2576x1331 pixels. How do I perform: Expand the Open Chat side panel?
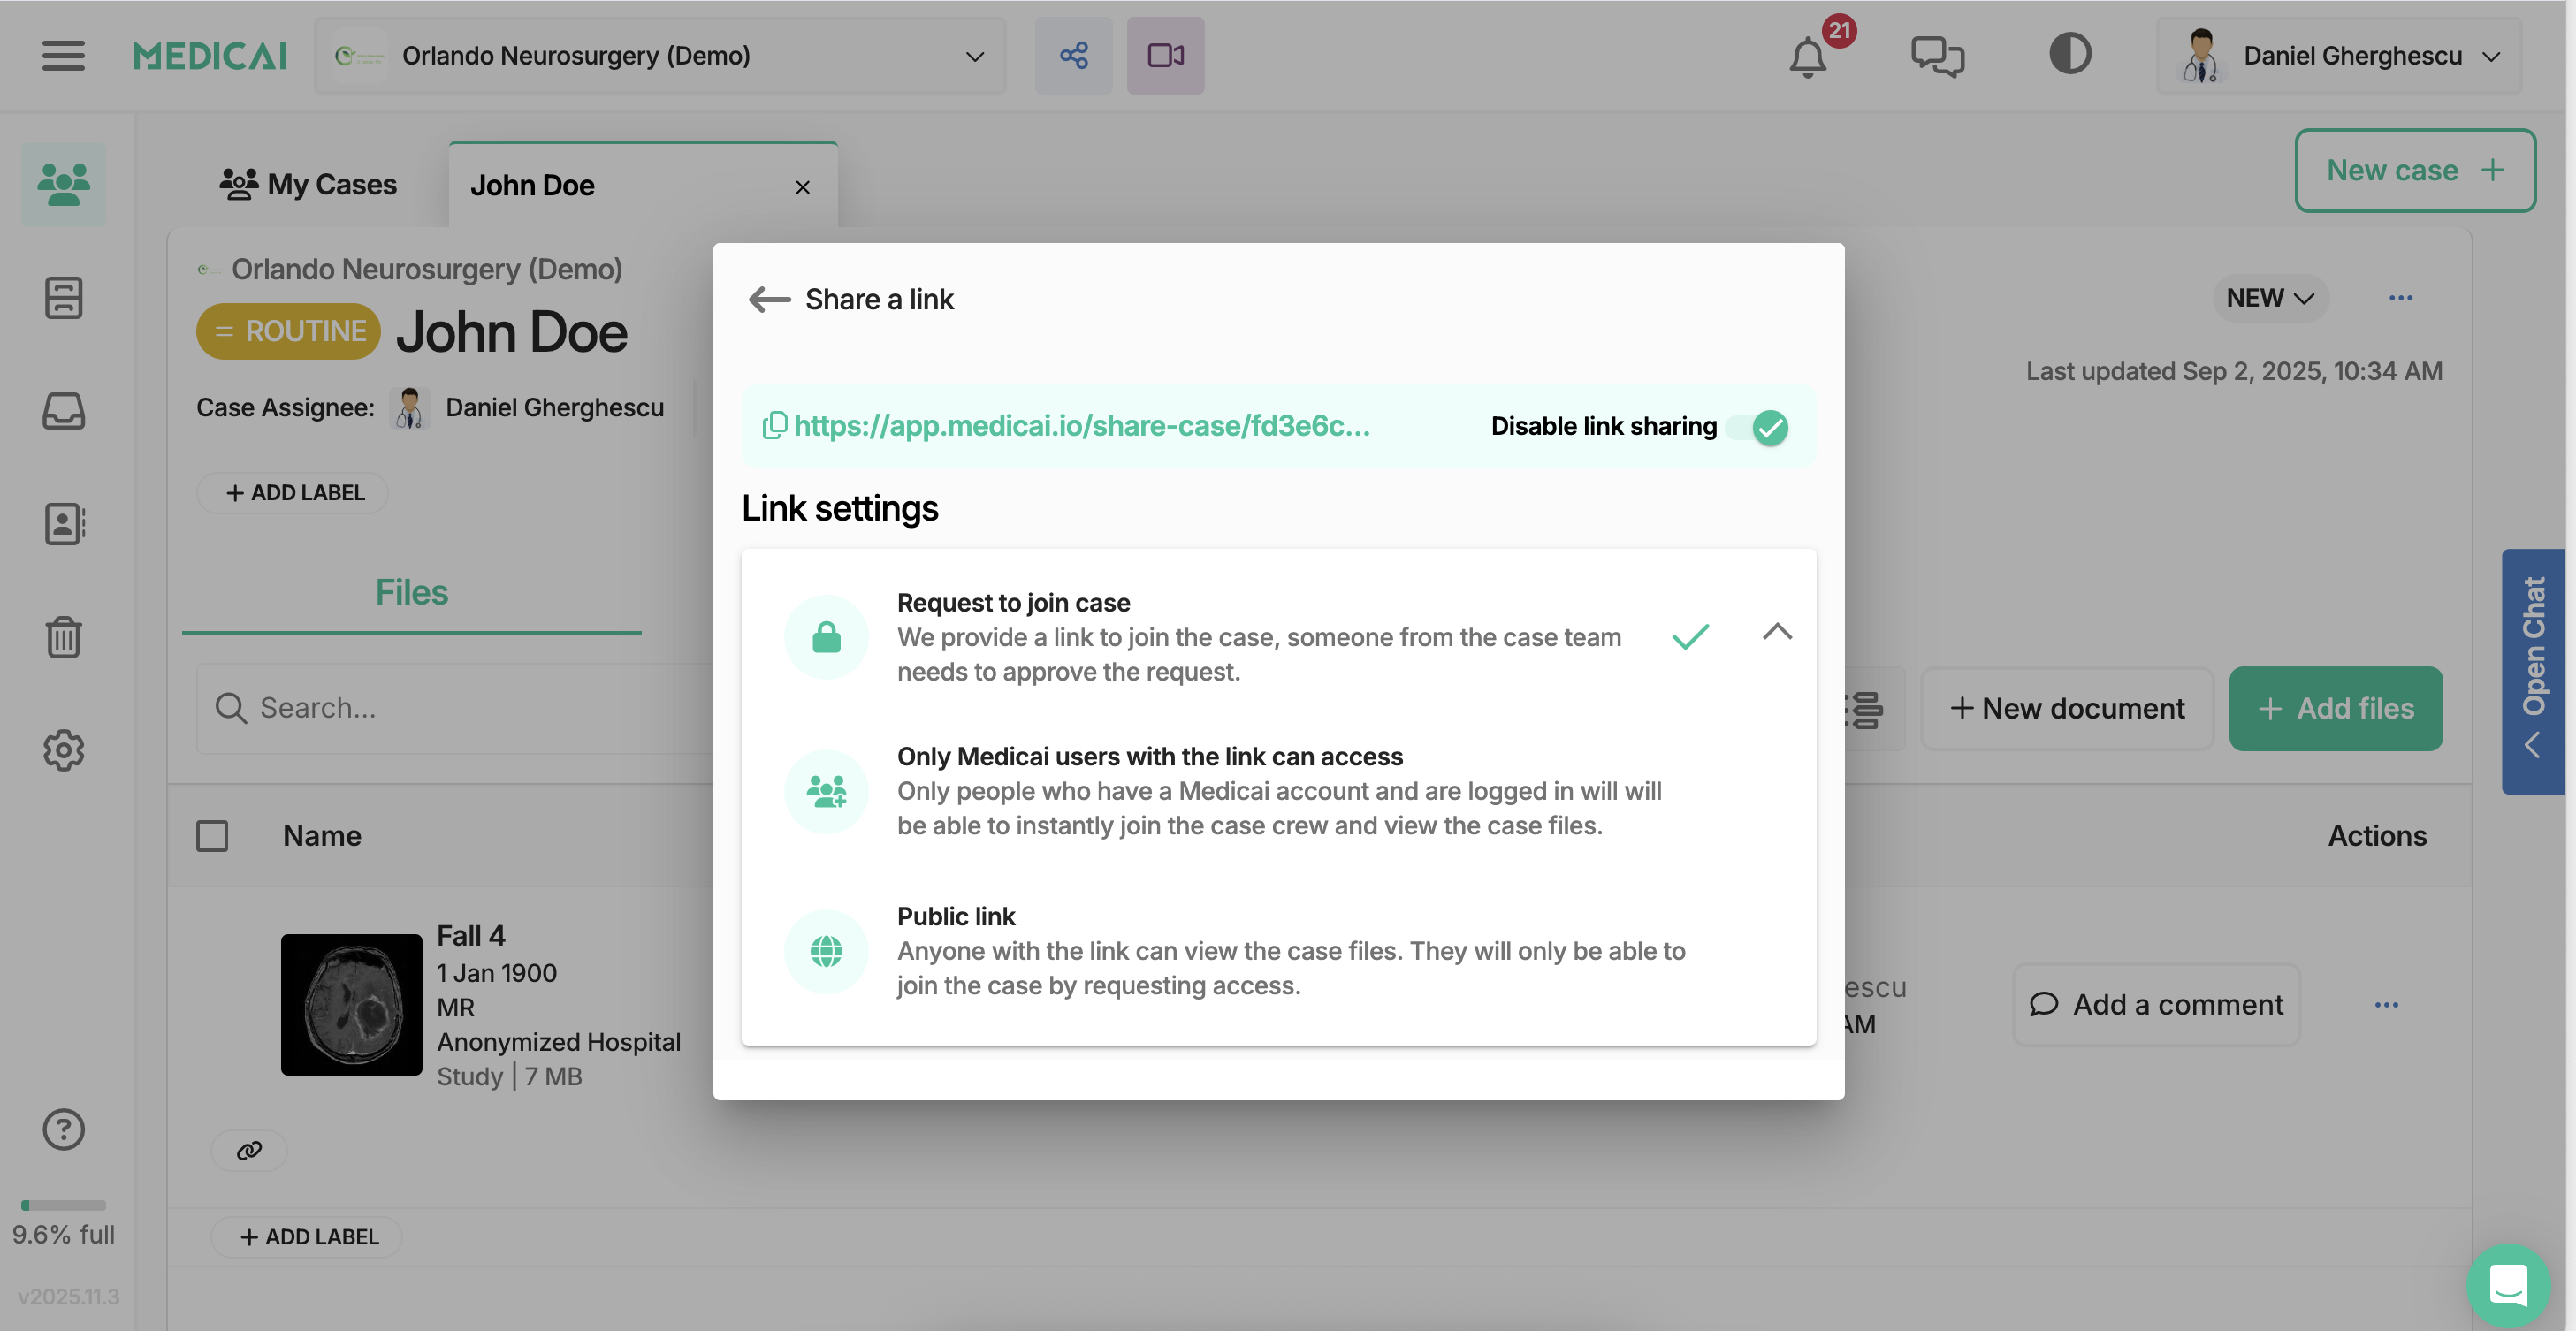click(x=2533, y=672)
